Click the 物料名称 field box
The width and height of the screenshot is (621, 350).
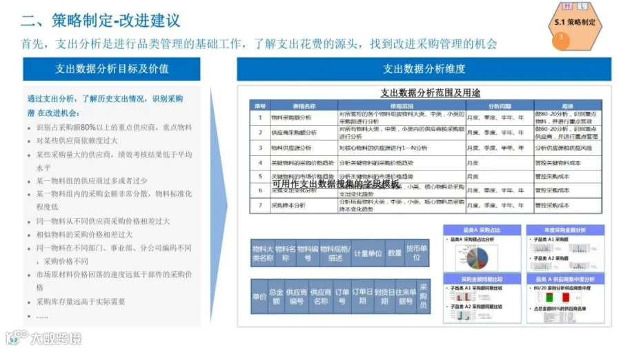pyautogui.click(x=286, y=253)
